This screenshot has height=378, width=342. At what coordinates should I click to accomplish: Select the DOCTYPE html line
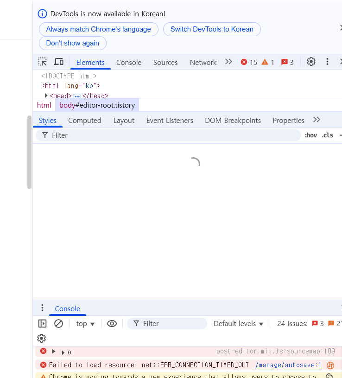69,76
